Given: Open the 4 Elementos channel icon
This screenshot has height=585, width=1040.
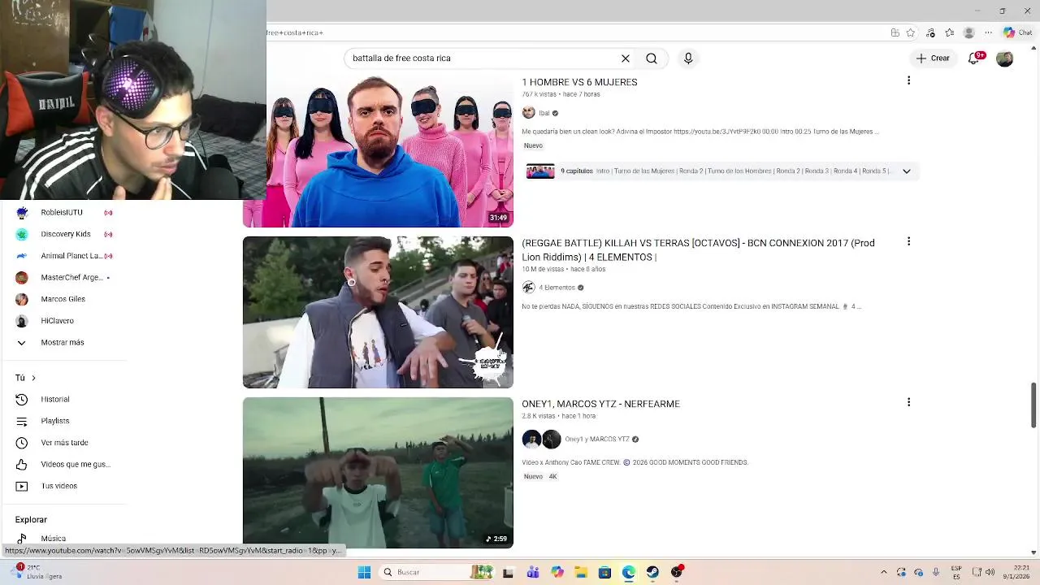Looking at the screenshot, I should click(x=528, y=288).
